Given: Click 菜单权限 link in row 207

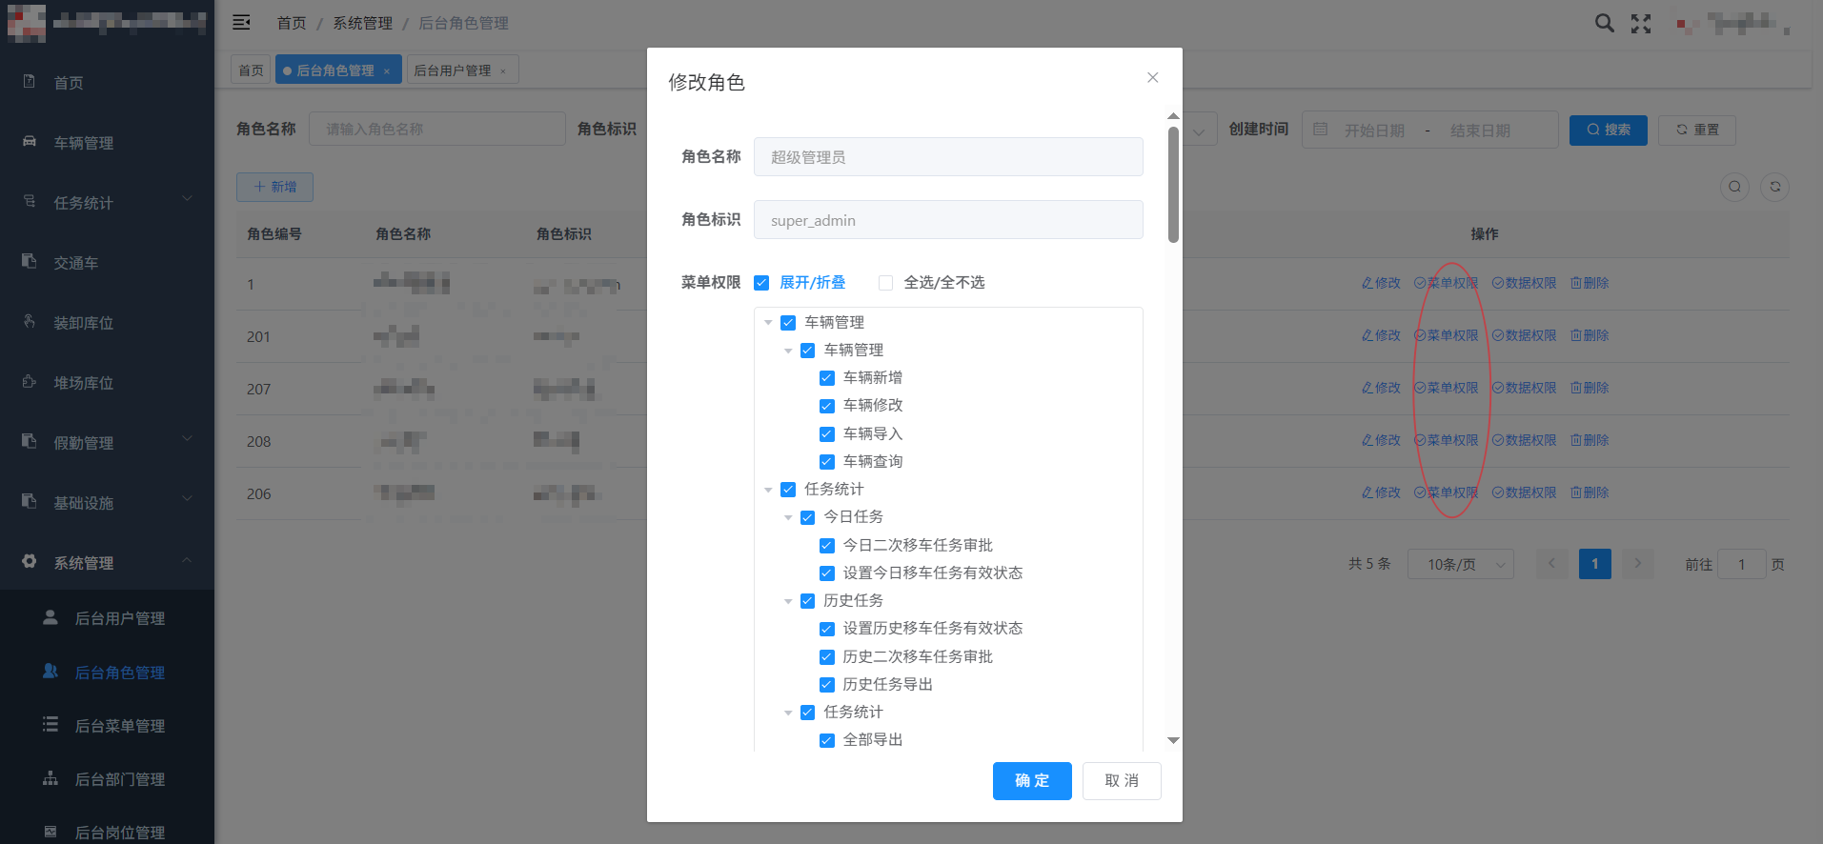Looking at the screenshot, I should pos(1446,388).
